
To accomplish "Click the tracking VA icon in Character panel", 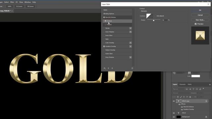I will click(x=174, y=73).
